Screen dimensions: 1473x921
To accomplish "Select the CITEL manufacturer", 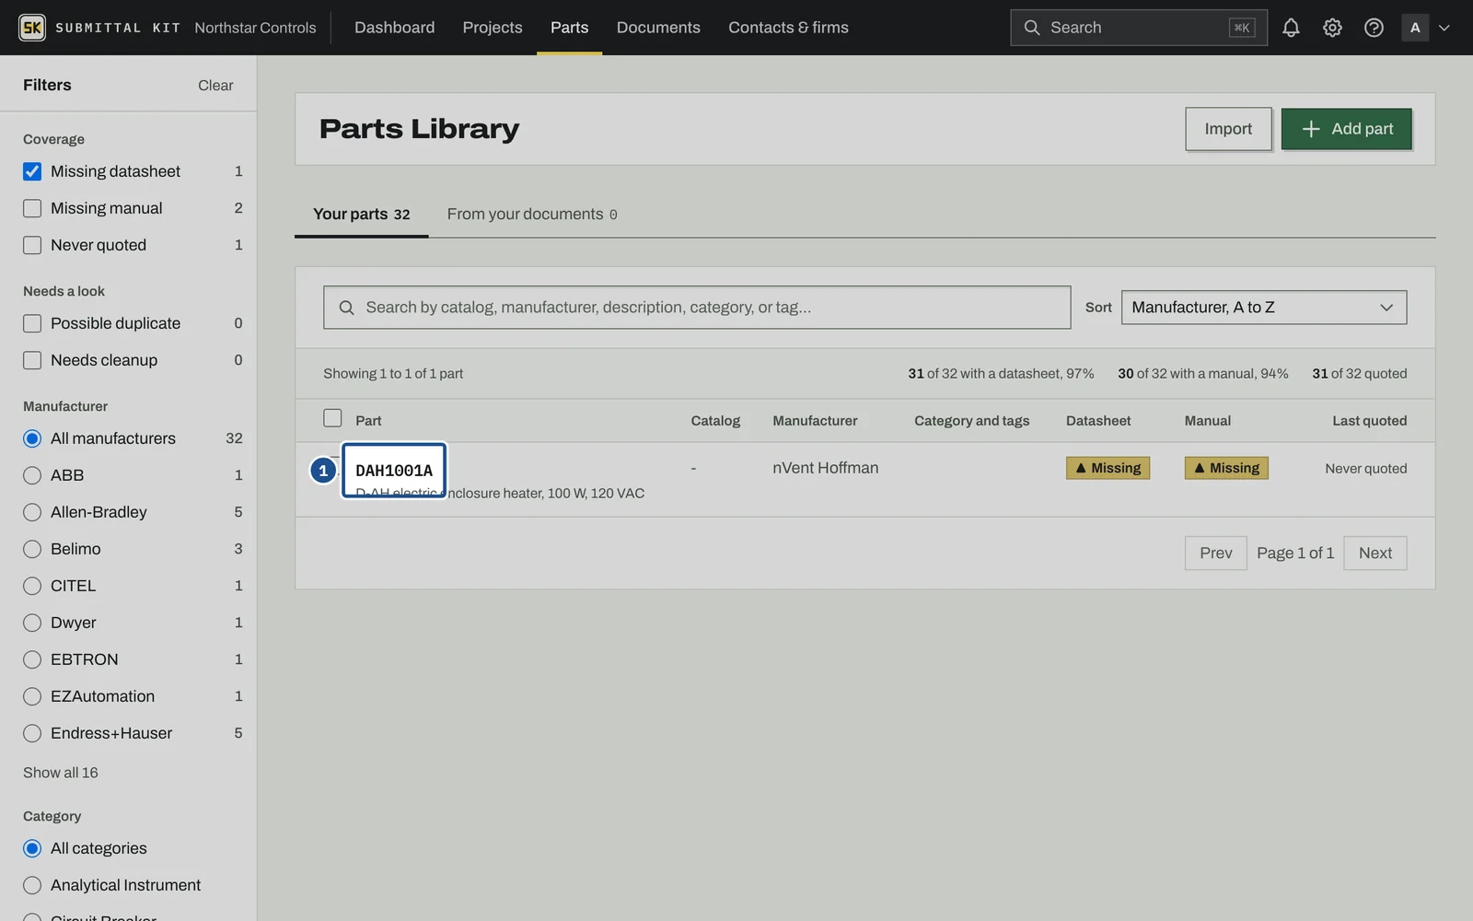I will (32, 586).
